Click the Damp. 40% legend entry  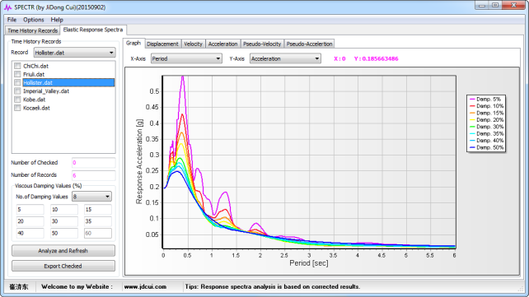(486, 141)
